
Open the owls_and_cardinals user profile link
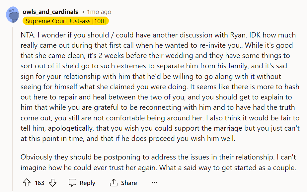point(50,12)
